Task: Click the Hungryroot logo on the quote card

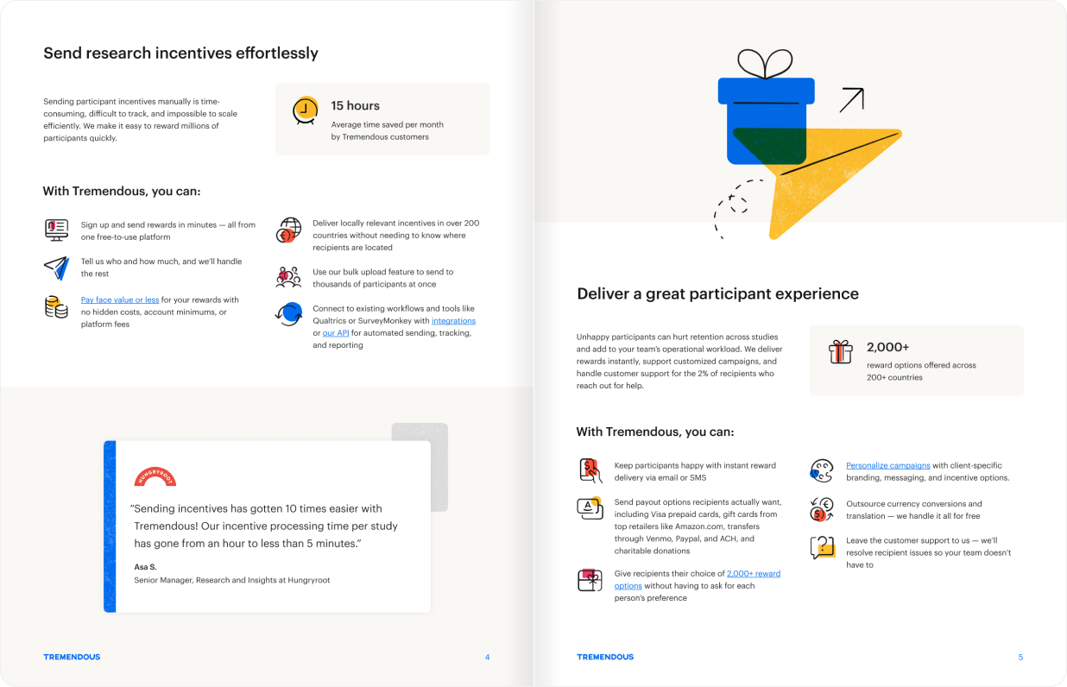Action: 155,476
